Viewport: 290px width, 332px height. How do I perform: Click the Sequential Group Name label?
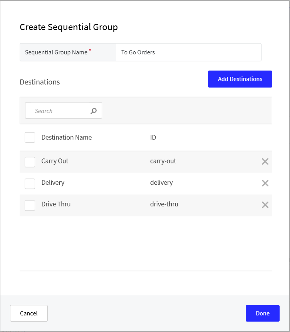pos(56,52)
